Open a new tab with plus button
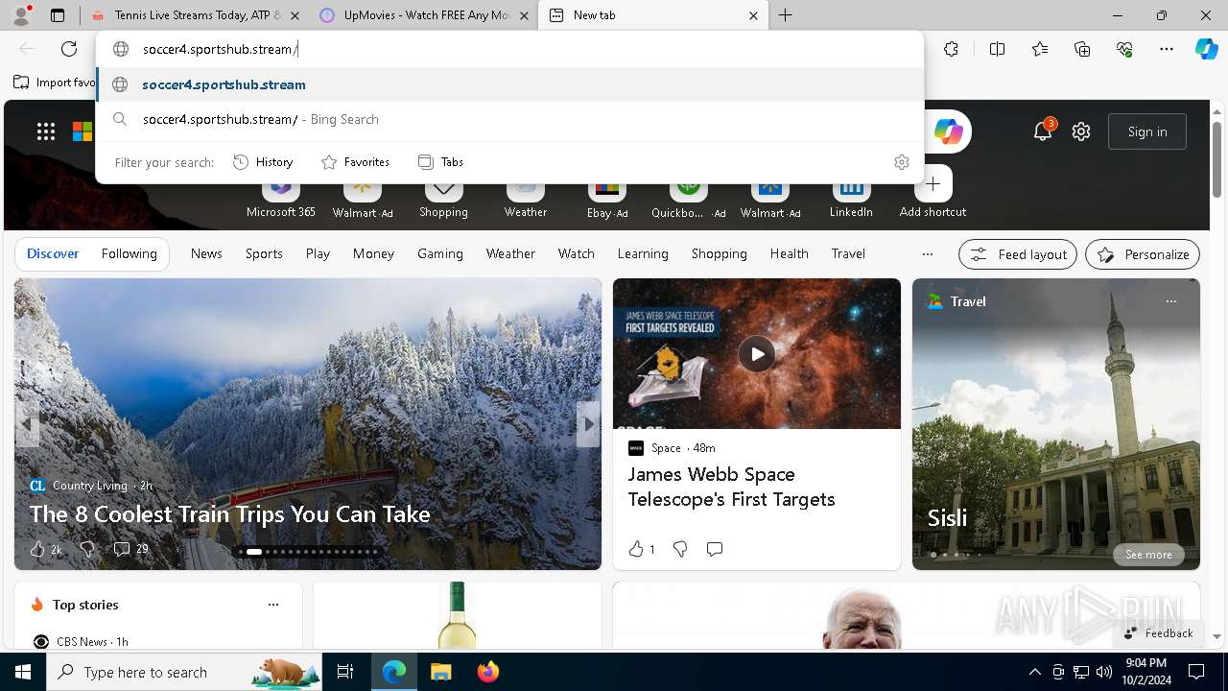The height and width of the screenshot is (691, 1228). (x=785, y=15)
